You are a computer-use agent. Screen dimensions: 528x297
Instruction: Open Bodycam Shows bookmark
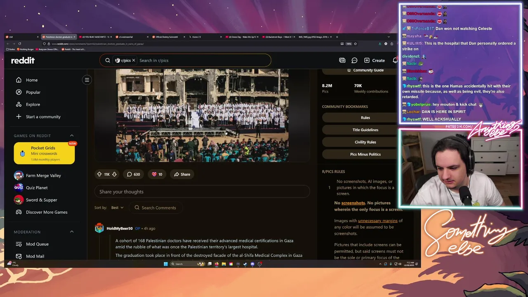[47, 49]
